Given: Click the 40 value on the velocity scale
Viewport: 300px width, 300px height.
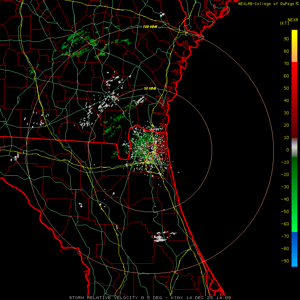Looking at the screenshot, I should pos(286,100).
